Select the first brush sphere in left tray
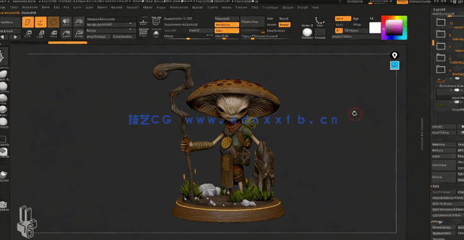This screenshot has width=464, height=240. pos(3,75)
